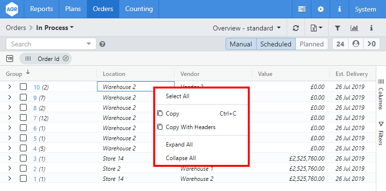Screen dimensions: 386x191
Task: Tick checkbox for order 8
Action: tap(23, 107)
